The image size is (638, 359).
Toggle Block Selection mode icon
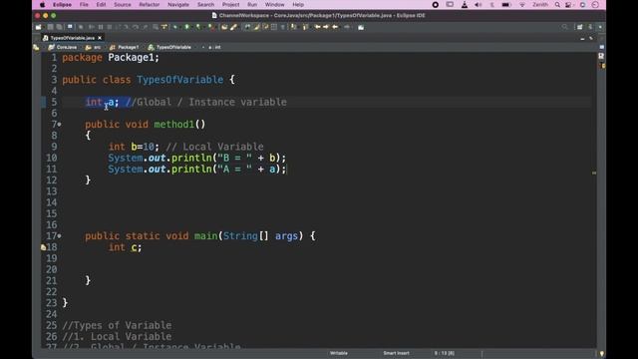[x=274, y=27]
